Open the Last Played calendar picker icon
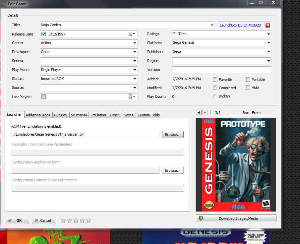This screenshot has height=244, width=300. coord(132,97)
